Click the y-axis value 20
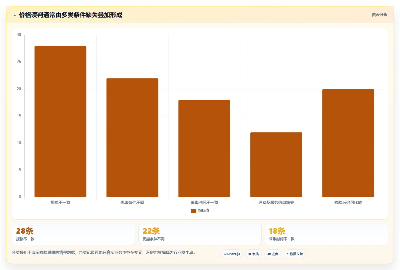Image resolution: width=400 pixels, height=270 pixels. (x=19, y=89)
